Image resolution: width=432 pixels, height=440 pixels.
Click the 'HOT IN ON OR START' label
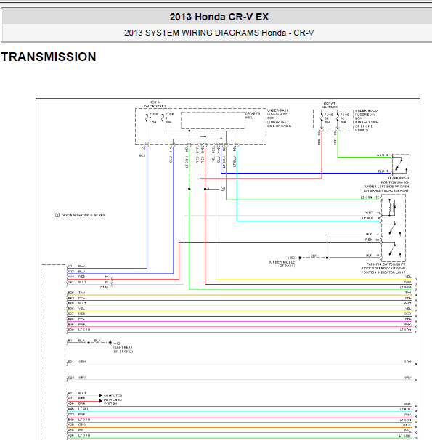[155, 105]
